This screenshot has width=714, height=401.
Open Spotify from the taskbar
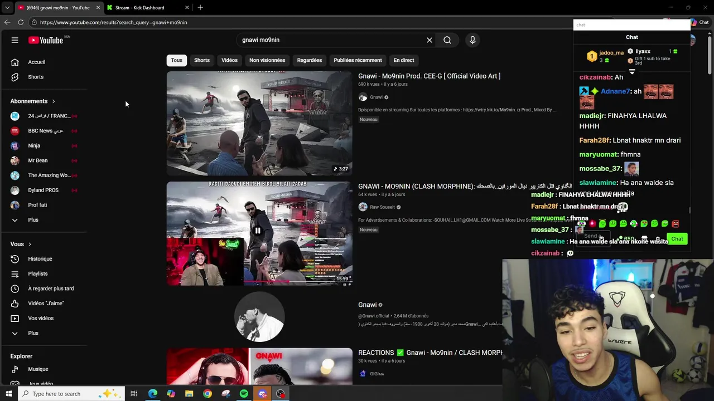pyautogui.click(x=244, y=394)
